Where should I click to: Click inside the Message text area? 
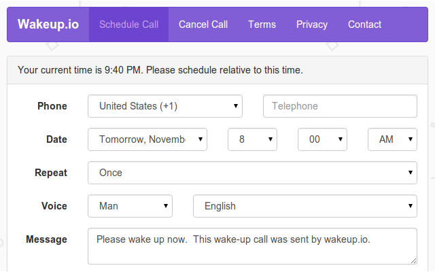point(252,245)
